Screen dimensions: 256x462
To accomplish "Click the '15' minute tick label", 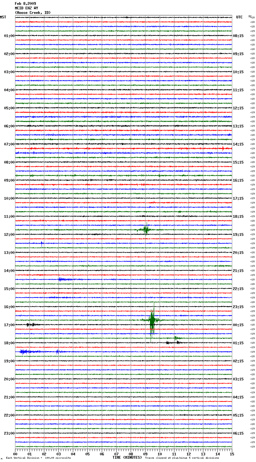I will 232,454.
